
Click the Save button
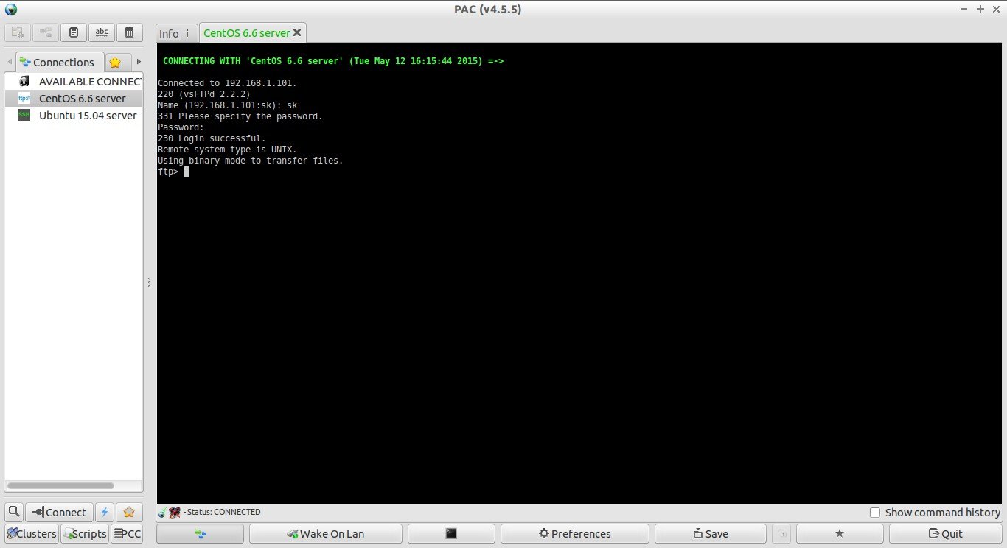(x=711, y=534)
